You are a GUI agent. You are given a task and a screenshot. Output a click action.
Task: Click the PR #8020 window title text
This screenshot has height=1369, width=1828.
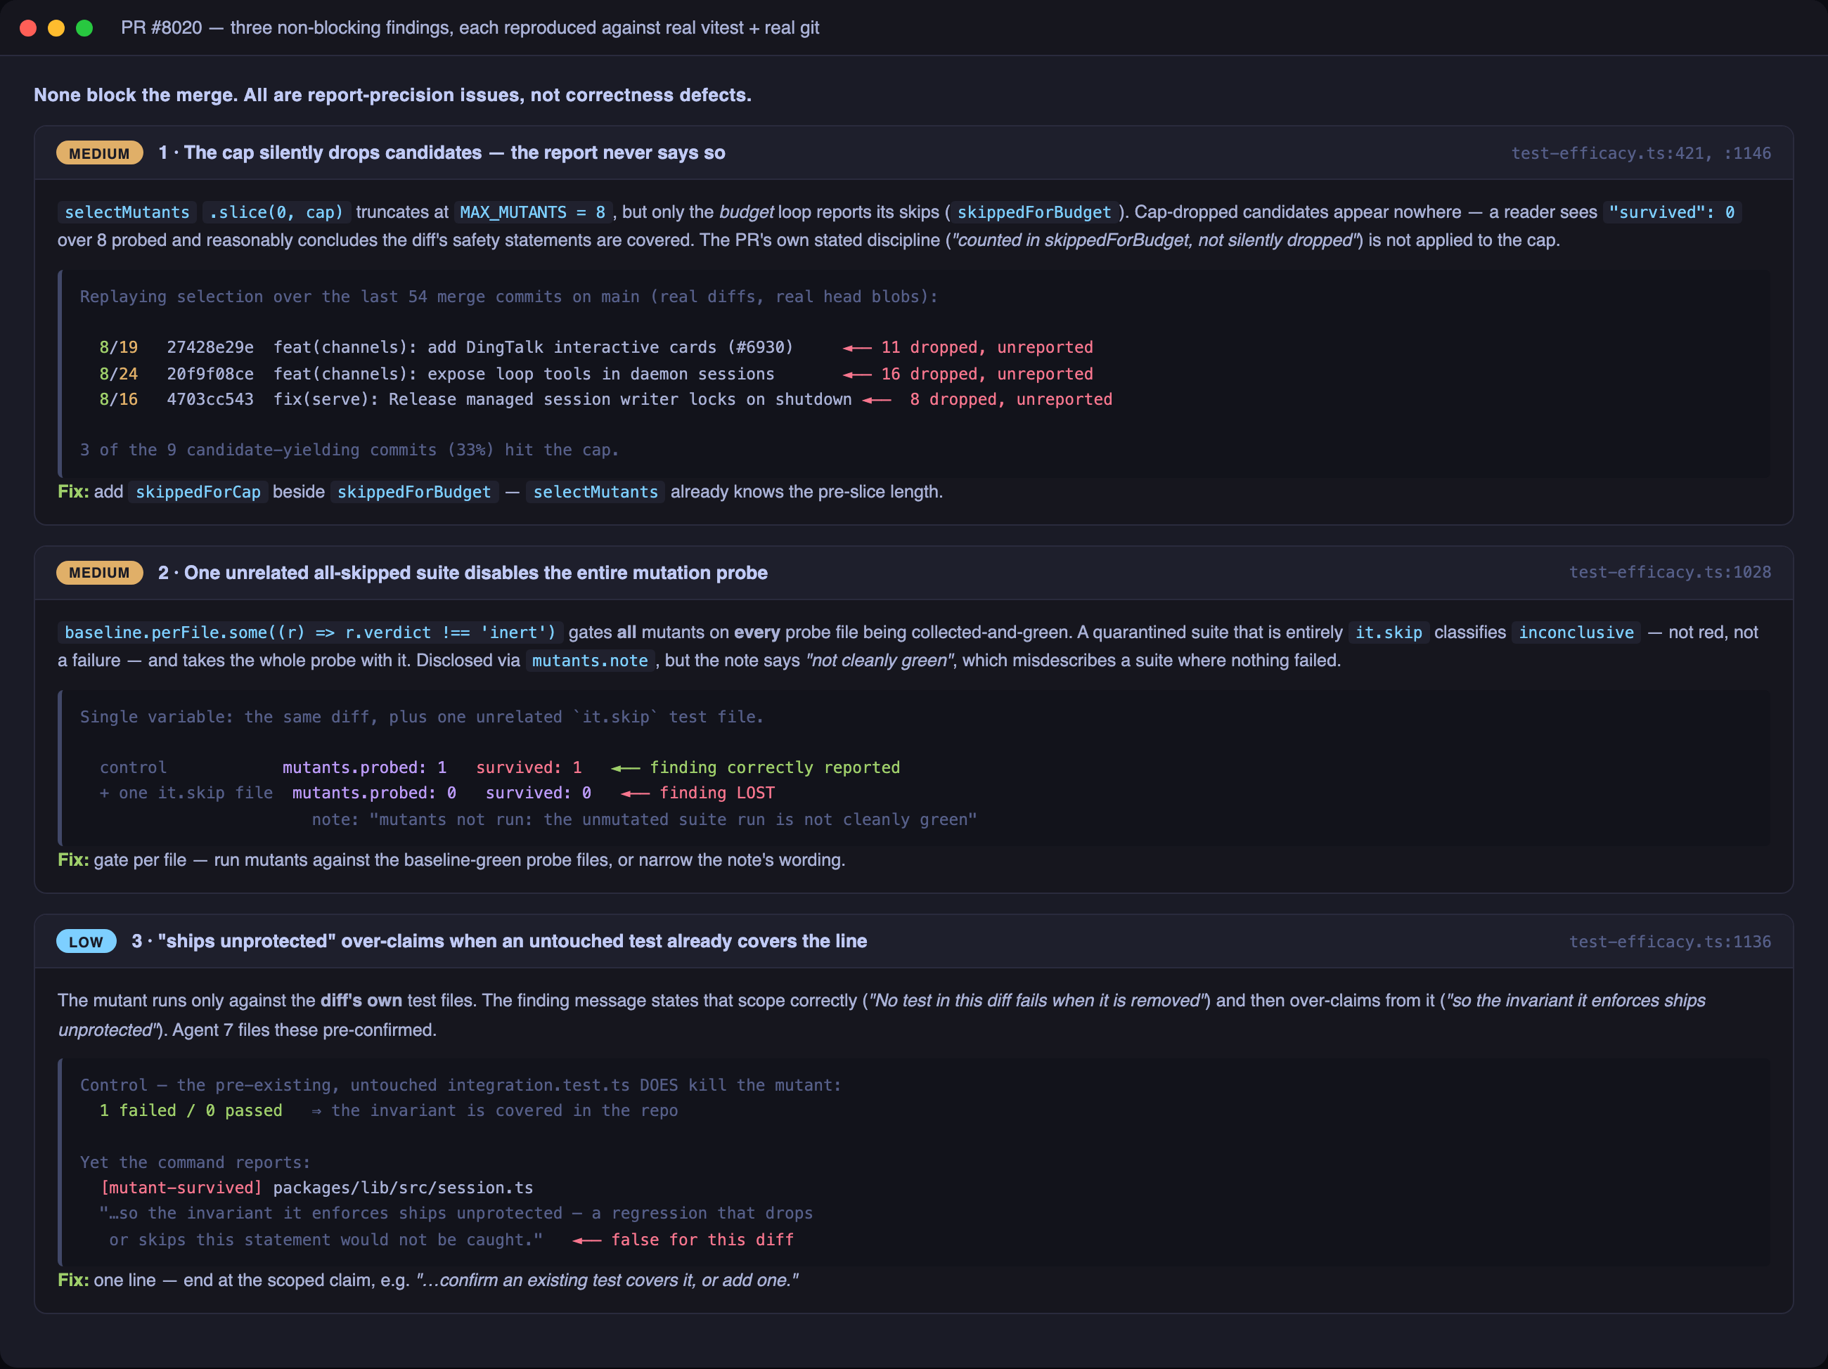[x=470, y=28]
